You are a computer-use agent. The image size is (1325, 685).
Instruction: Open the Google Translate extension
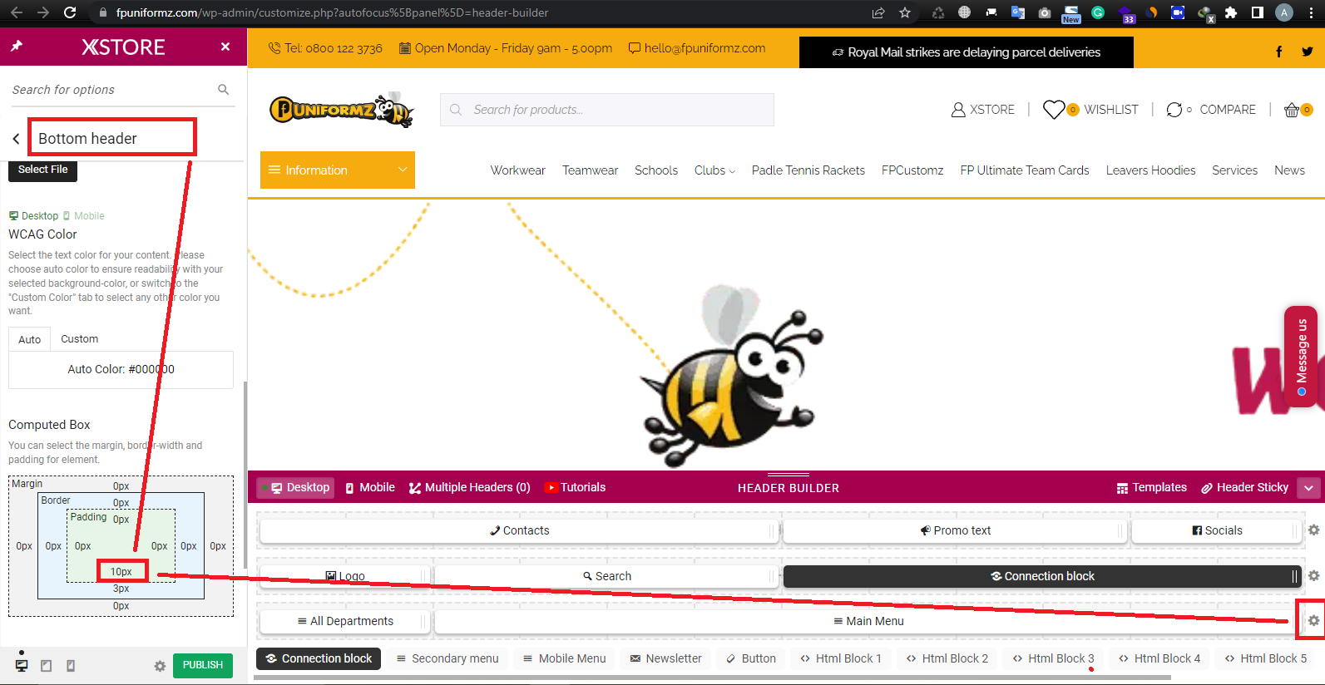(x=1017, y=12)
